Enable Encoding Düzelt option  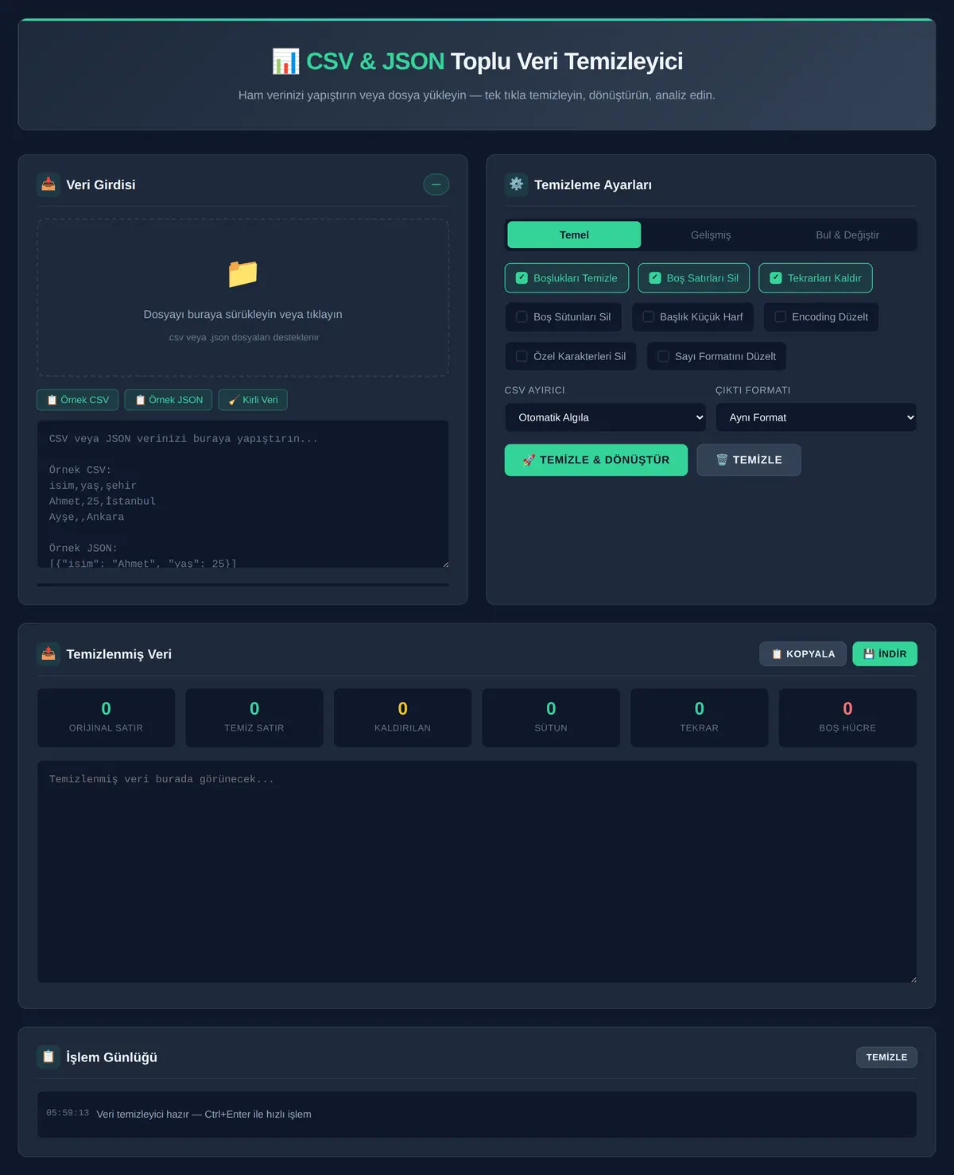click(821, 317)
